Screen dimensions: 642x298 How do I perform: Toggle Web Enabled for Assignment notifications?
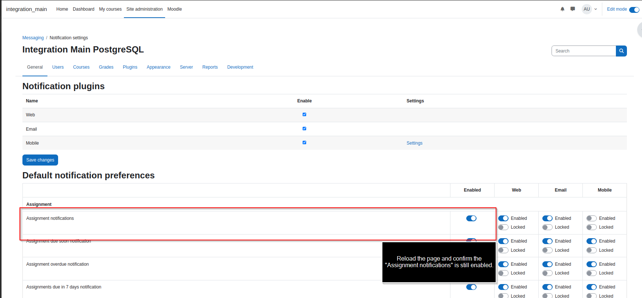click(503, 218)
